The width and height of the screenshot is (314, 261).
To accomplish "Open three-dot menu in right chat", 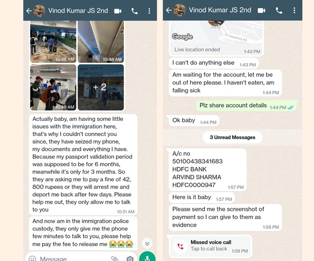I will click(x=294, y=11).
